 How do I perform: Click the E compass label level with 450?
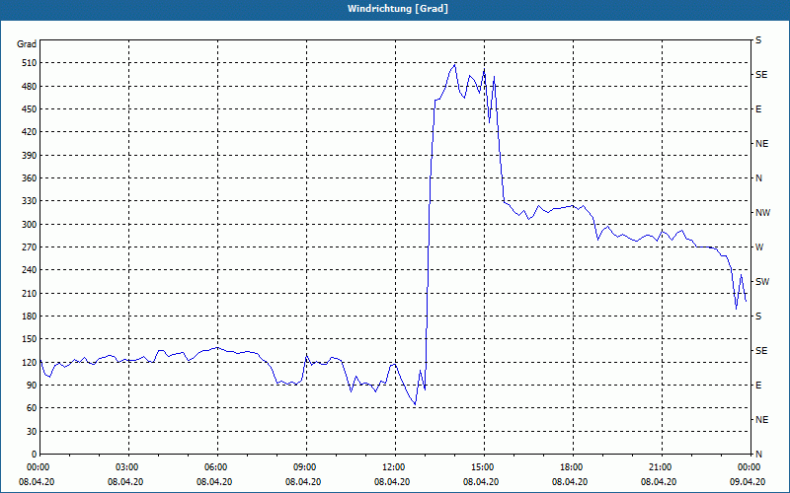pyautogui.click(x=758, y=109)
